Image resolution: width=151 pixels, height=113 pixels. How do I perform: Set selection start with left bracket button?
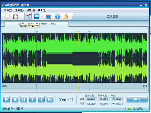(x=33, y=99)
